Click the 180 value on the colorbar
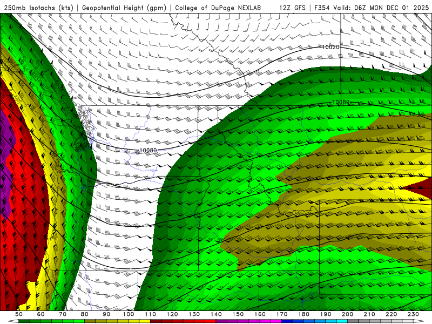Screen dimensions: 432x324 pos(303,314)
